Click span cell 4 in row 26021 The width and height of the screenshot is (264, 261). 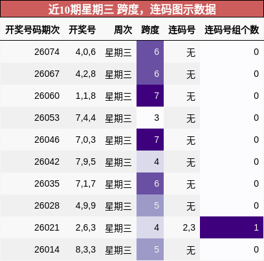(150, 227)
